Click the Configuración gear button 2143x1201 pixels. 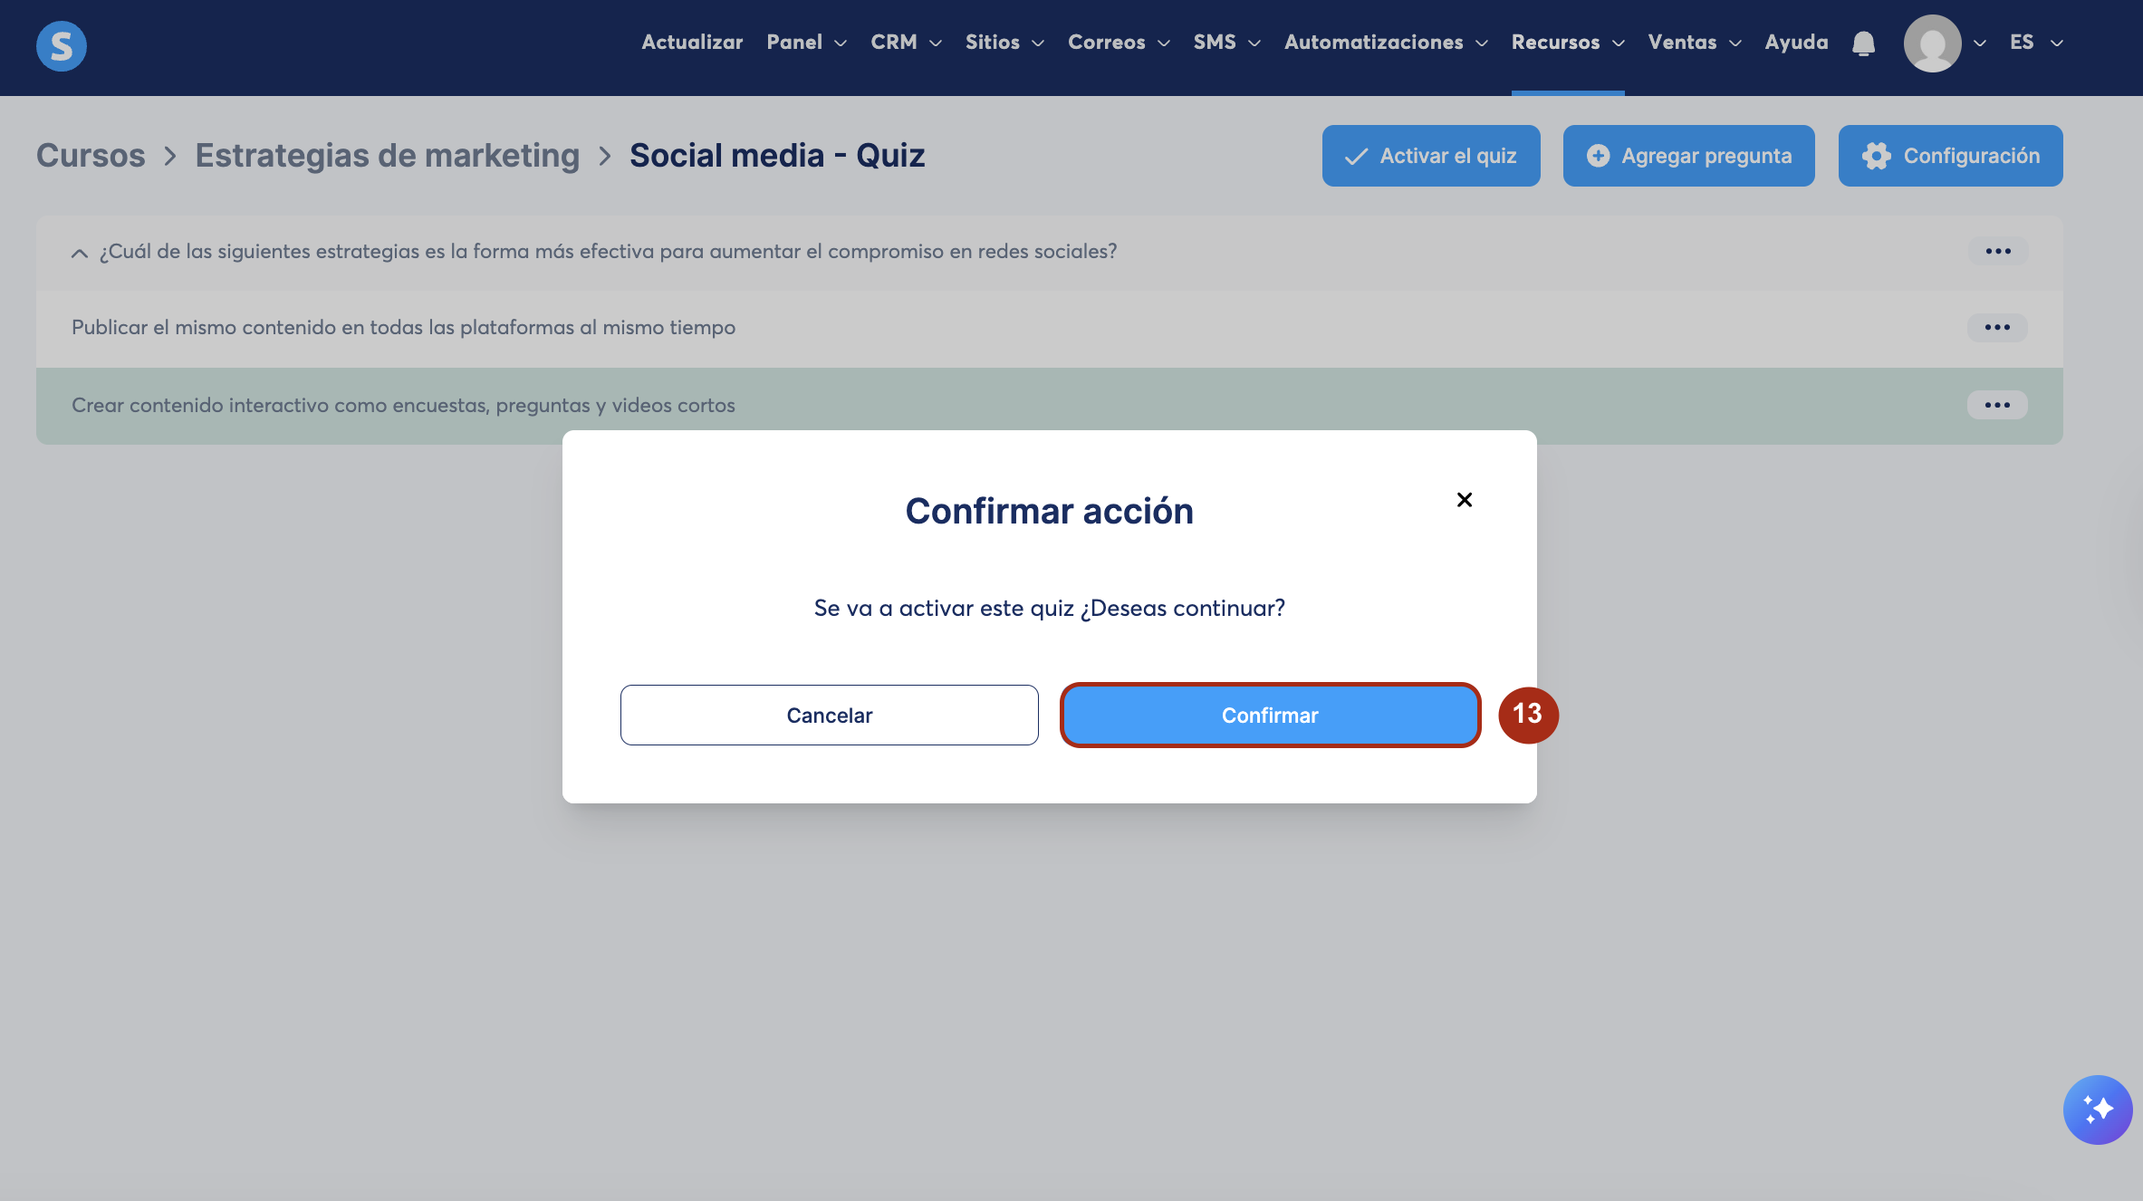1950,156
